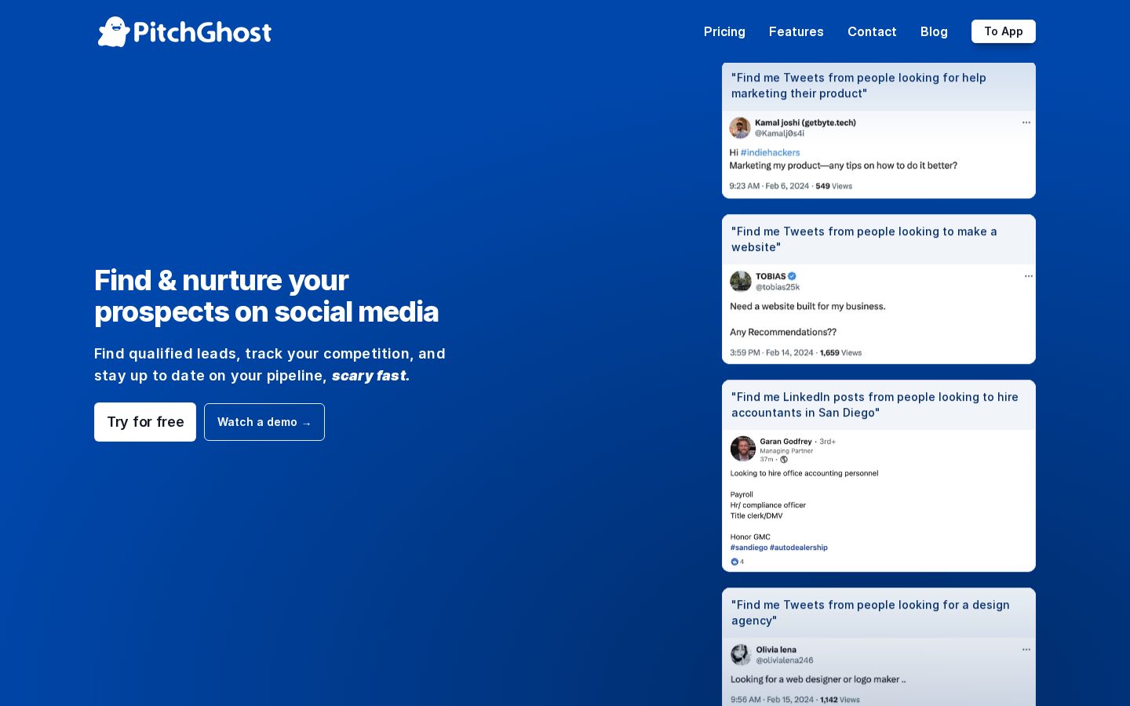Click the #autodealership hashtag
Image resolution: width=1130 pixels, height=706 pixels.
point(799,548)
